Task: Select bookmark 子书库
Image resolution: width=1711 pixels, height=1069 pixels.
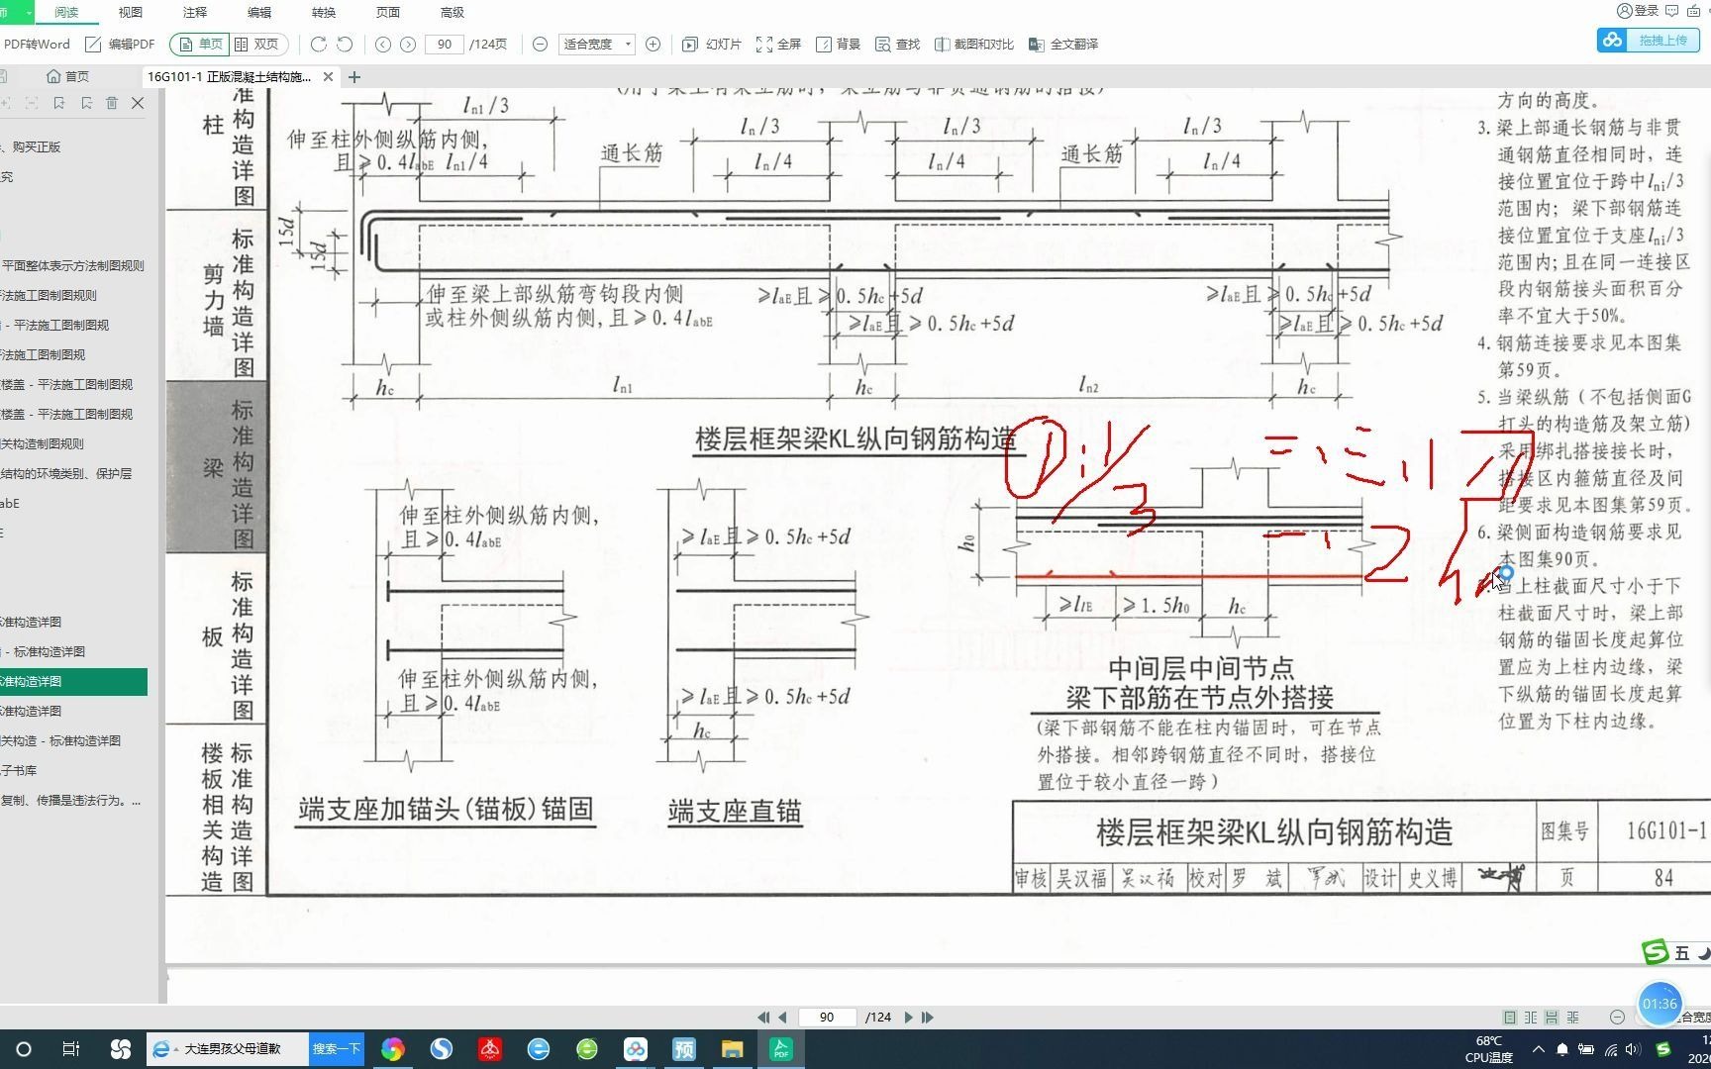Action: tap(19, 770)
